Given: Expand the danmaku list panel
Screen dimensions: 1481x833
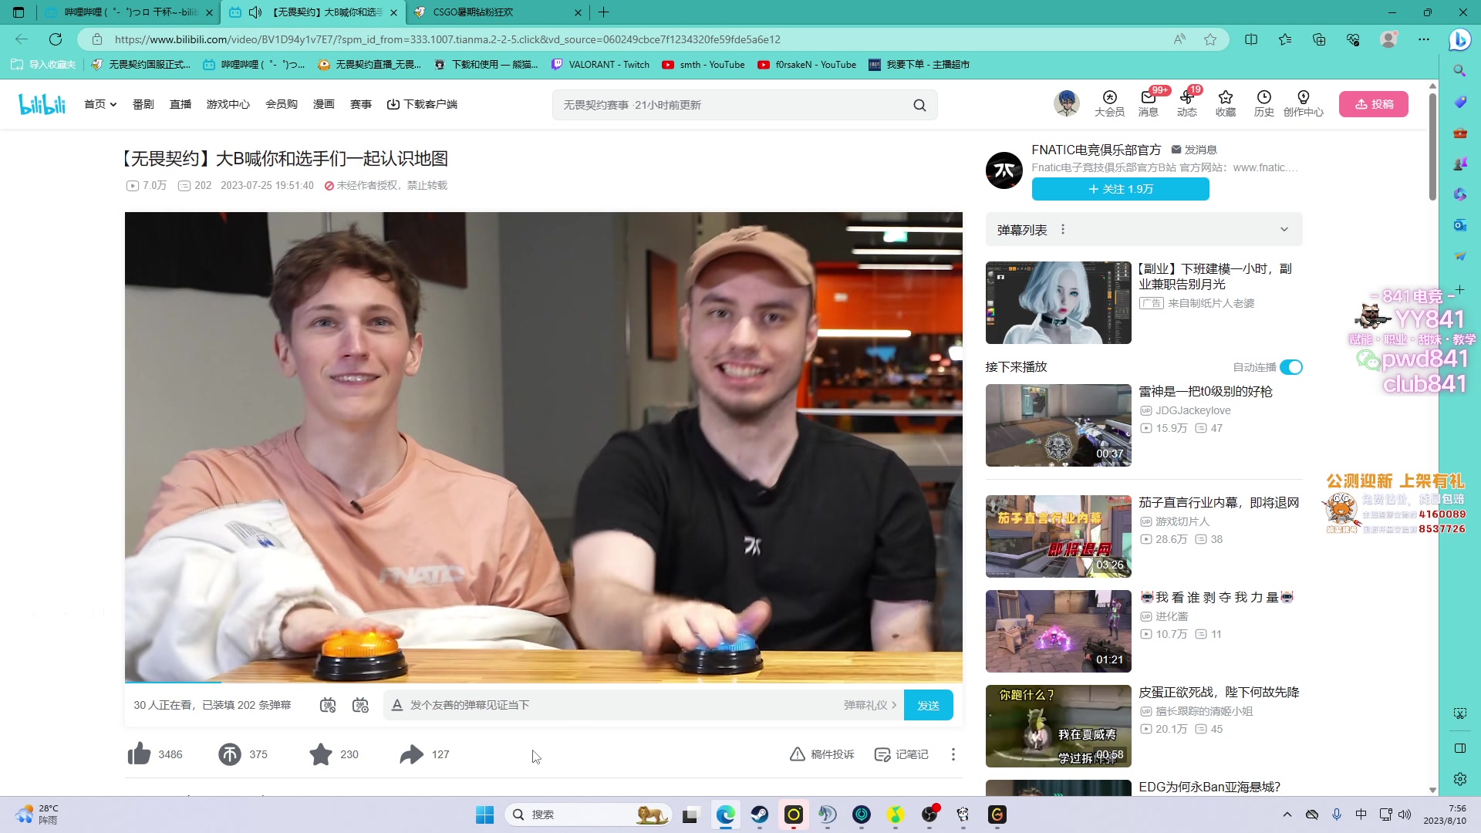Looking at the screenshot, I should [x=1284, y=229].
